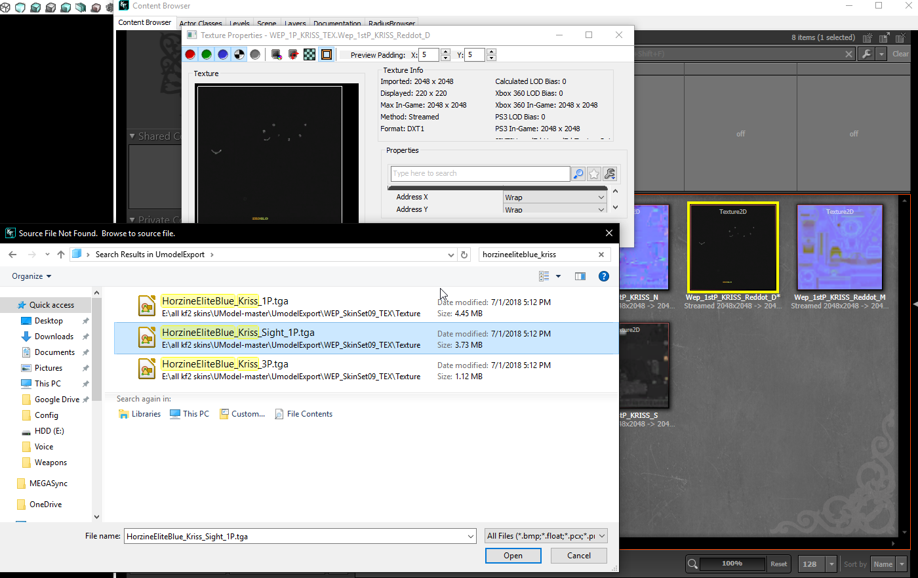Toggle the checkerboard background icon
Image resolution: width=918 pixels, height=578 pixels.
pyautogui.click(x=309, y=54)
